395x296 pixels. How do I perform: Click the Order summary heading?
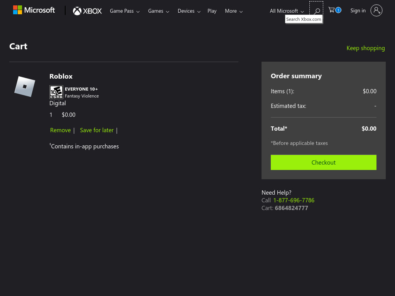pos(296,76)
